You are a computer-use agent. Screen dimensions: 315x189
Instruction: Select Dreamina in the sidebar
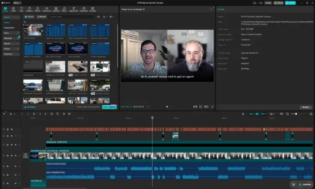(x=11, y=54)
